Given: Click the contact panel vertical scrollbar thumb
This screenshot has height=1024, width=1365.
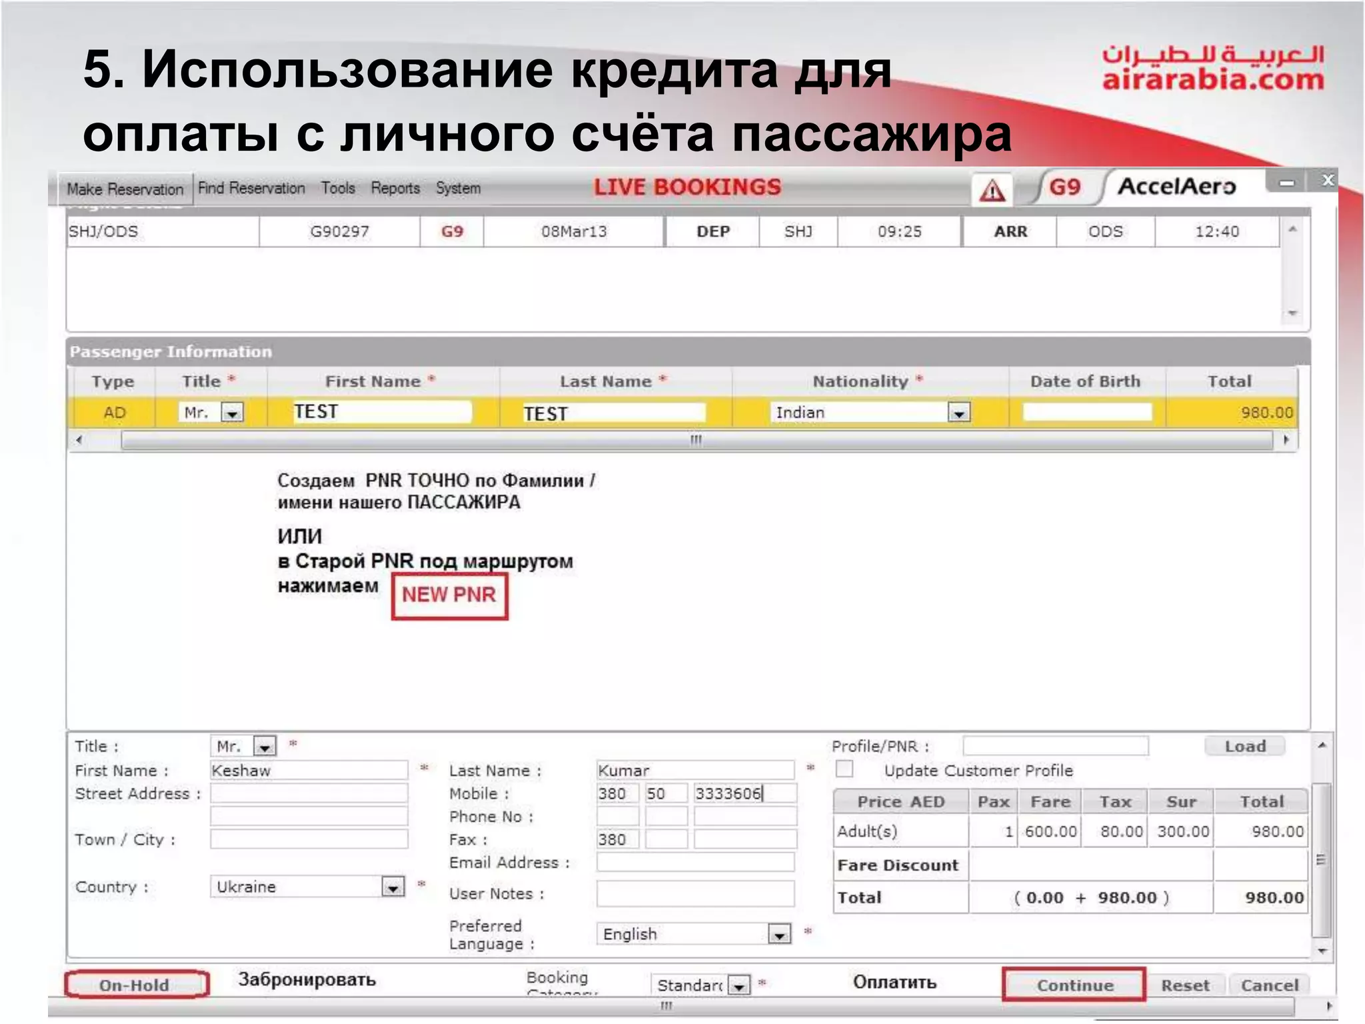Looking at the screenshot, I should 1322,860.
